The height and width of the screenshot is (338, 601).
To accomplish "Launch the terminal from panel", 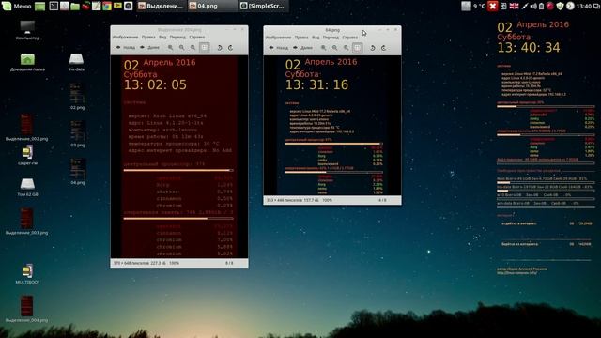I will coord(54,6).
